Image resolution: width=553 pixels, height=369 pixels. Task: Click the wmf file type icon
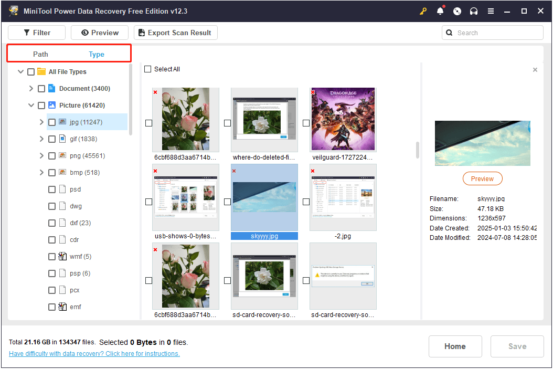click(62, 257)
